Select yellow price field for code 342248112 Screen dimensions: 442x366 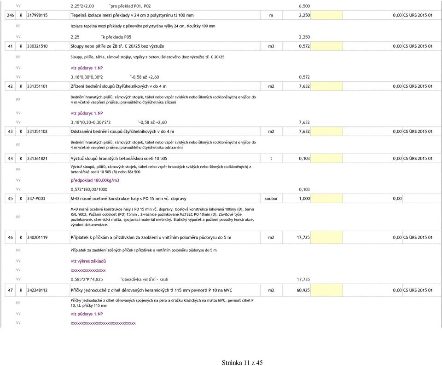coord(327,290)
